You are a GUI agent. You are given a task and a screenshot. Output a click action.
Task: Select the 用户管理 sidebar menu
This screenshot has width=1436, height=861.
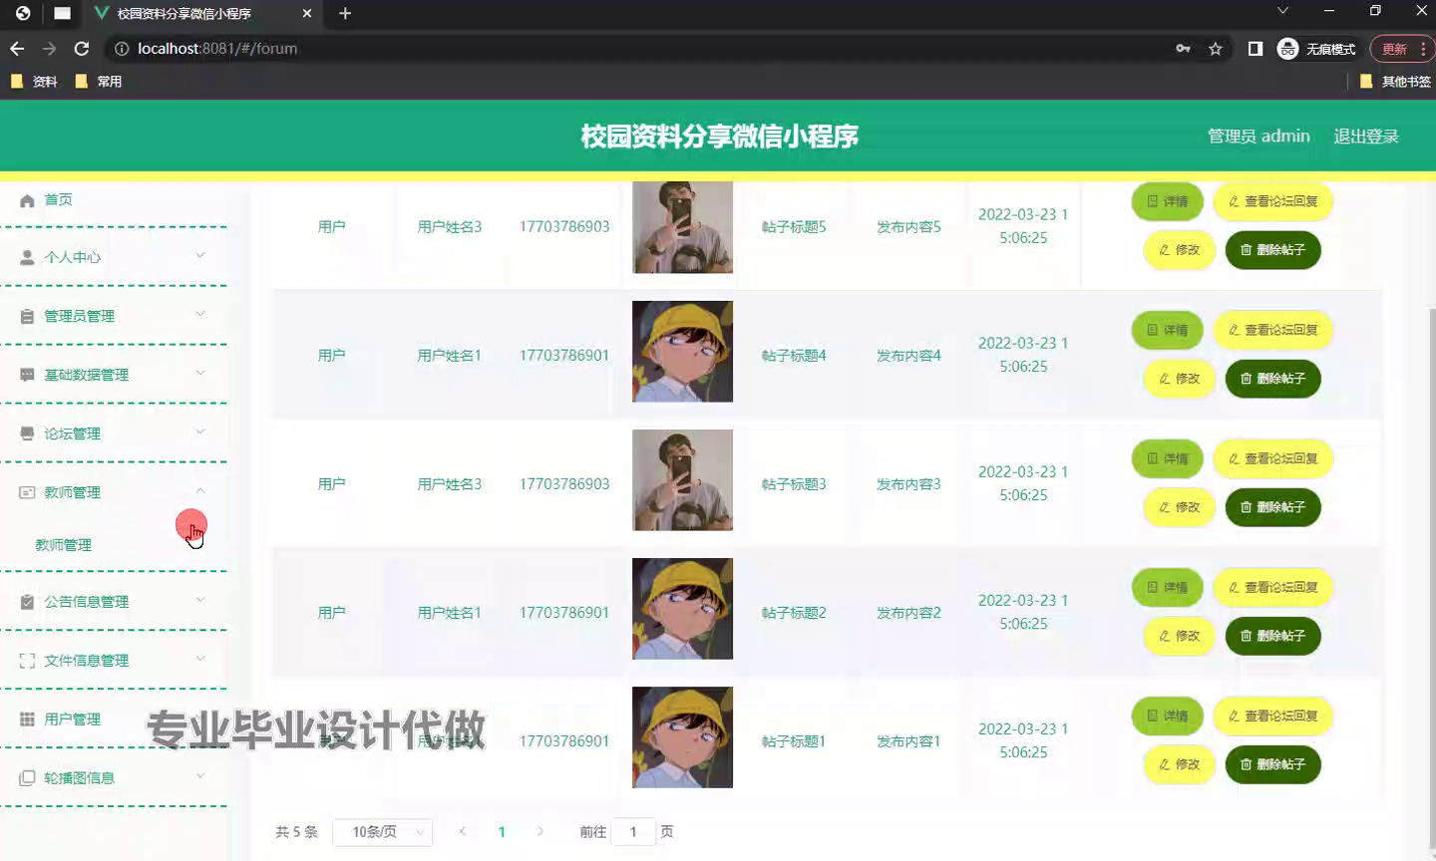coord(72,719)
